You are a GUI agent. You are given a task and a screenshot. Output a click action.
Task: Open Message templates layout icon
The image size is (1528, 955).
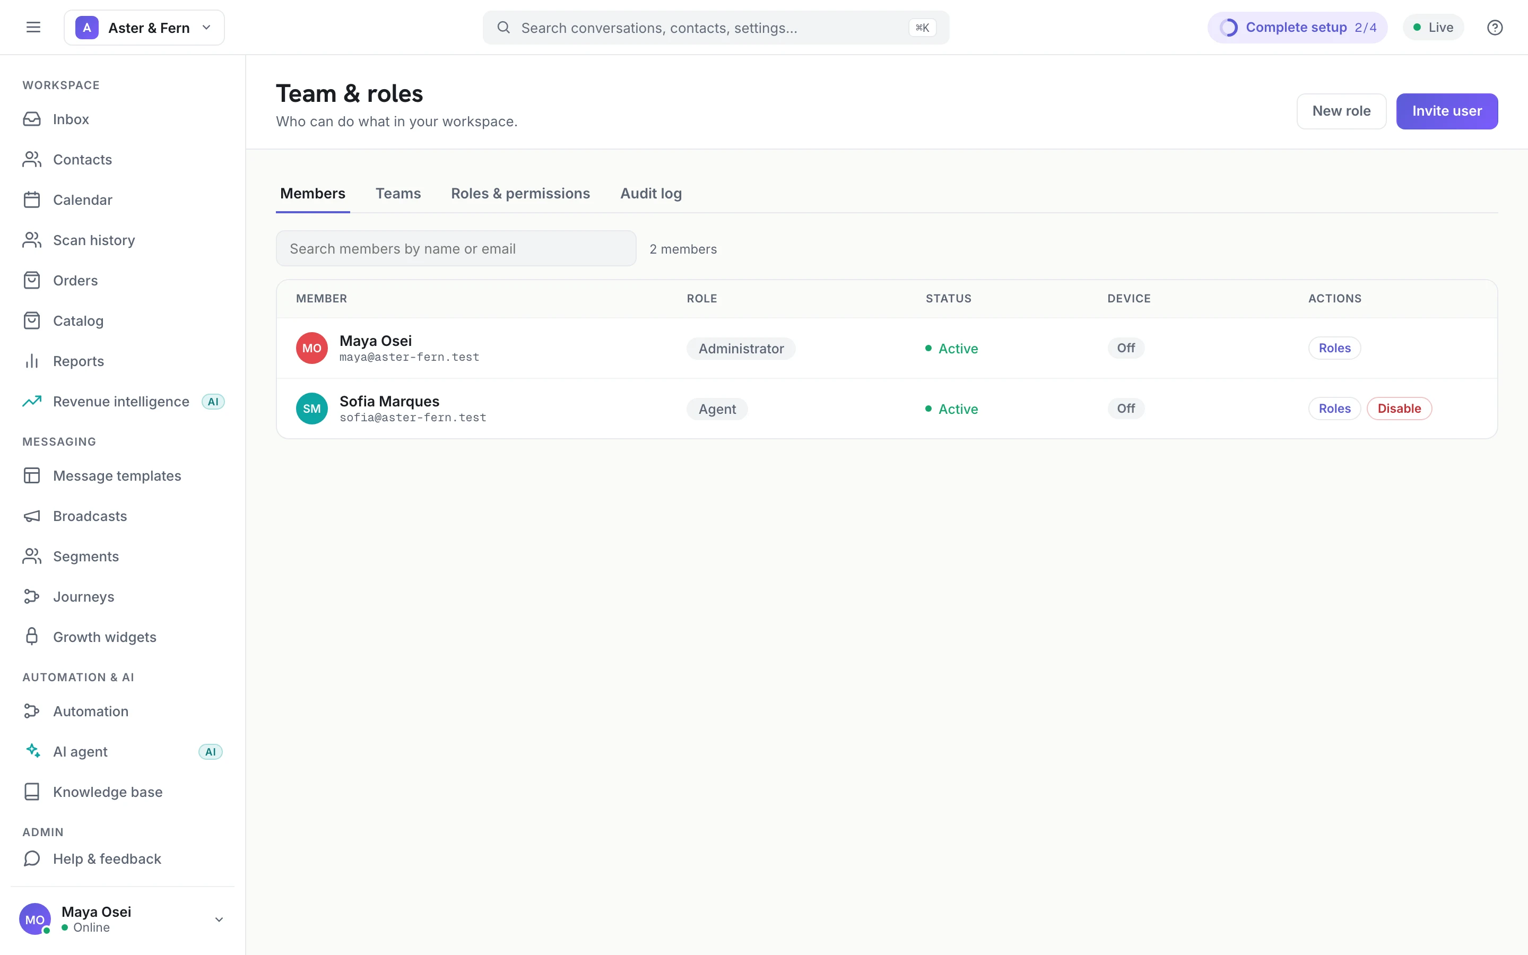point(32,475)
